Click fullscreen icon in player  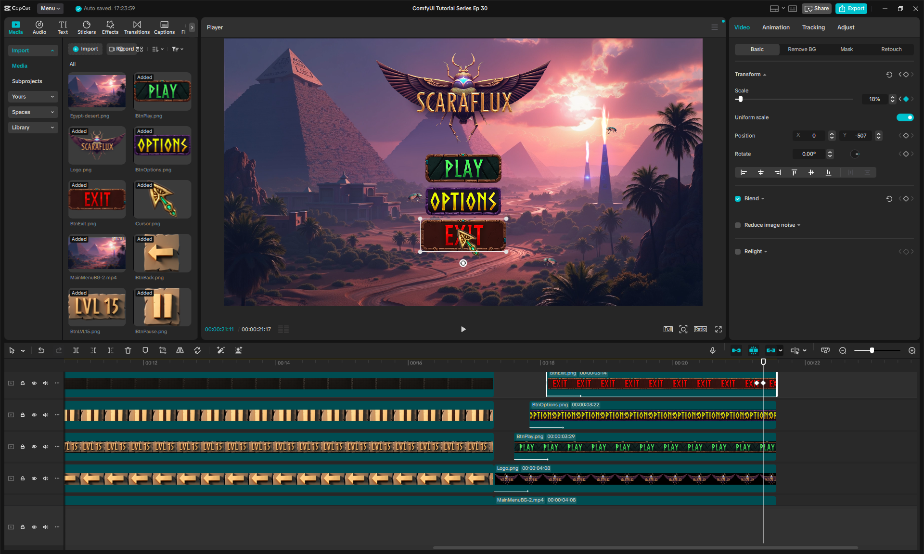[719, 329]
